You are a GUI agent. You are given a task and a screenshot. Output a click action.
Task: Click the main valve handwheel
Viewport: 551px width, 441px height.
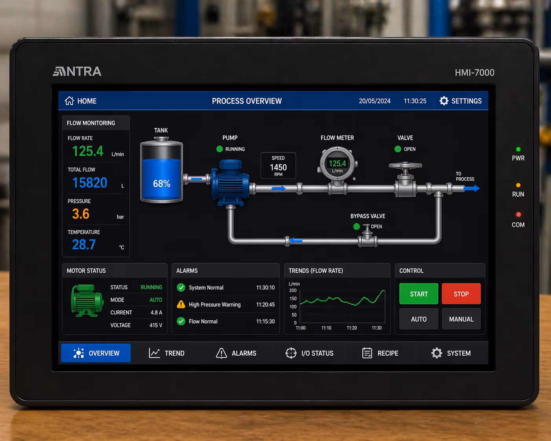(x=405, y=166)
